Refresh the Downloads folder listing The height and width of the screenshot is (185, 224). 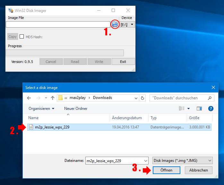click(142, 98)
